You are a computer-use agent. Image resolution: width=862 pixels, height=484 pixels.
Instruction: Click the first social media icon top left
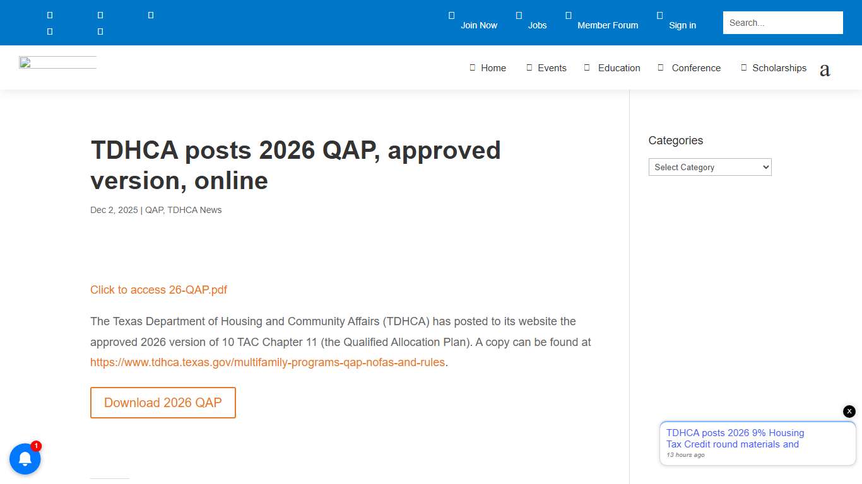[x=50, y=14]
